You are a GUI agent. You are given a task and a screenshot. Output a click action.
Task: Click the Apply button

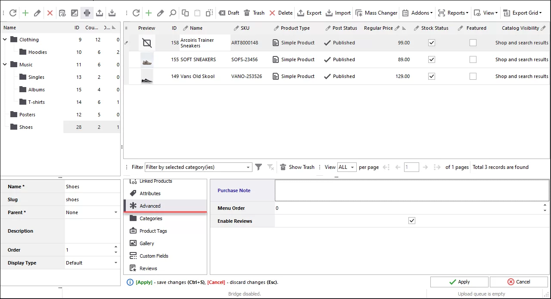click(x=459, y=282)
